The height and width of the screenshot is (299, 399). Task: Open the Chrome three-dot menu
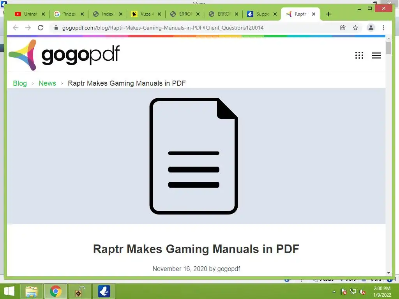383,28
